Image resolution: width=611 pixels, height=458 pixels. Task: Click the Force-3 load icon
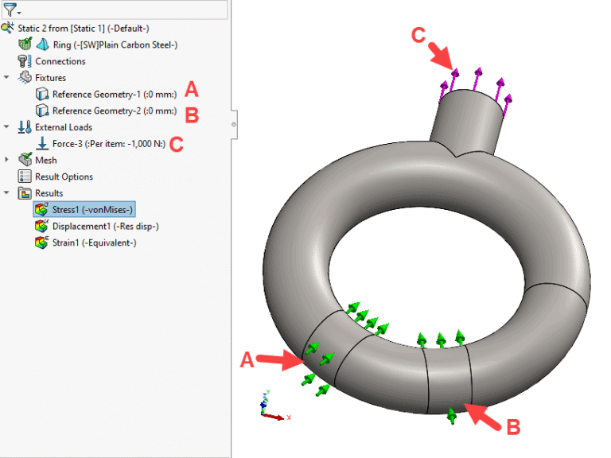(x=42, y=144)
